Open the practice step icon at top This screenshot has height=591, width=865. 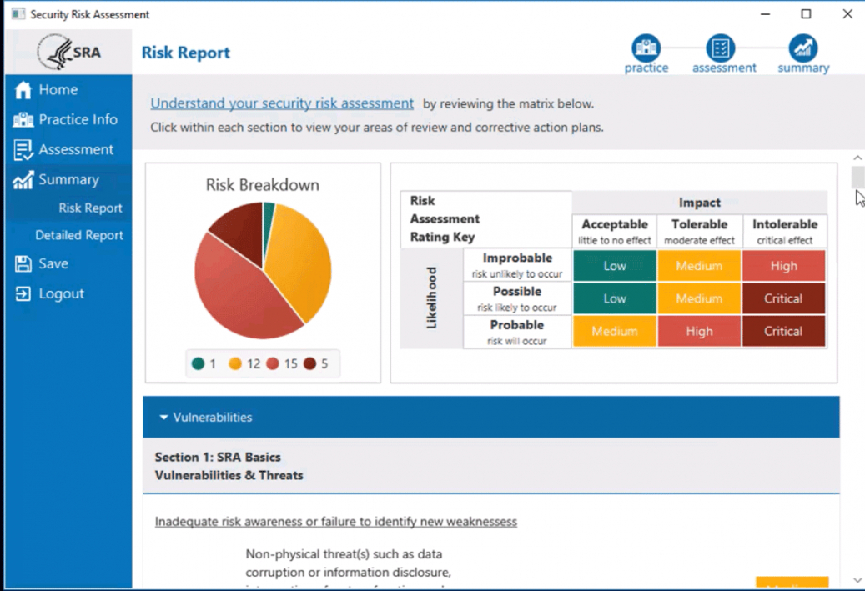click(x=646, y=48)
